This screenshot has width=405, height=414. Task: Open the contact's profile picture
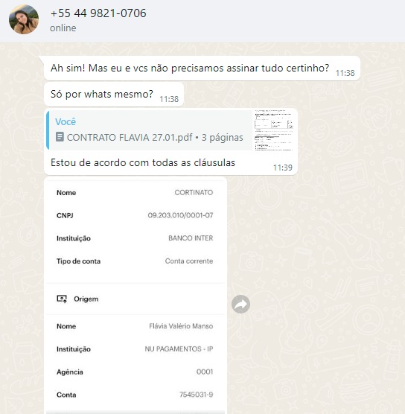(x=24, y=19)
